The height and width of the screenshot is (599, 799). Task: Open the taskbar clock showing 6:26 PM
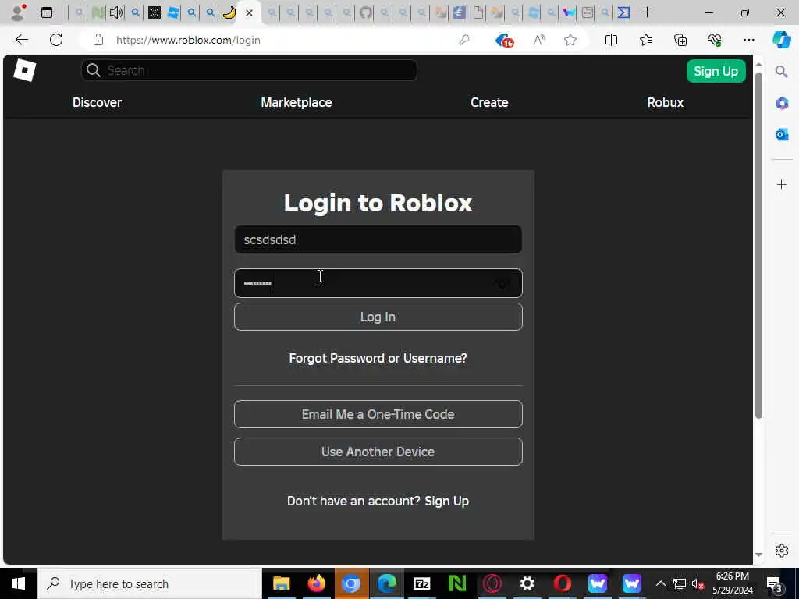[732, 583]
